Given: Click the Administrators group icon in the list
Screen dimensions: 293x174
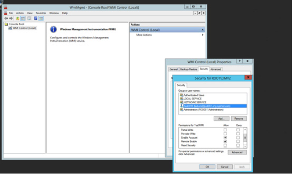Looking at the screenshot, I should pos(181,110).
